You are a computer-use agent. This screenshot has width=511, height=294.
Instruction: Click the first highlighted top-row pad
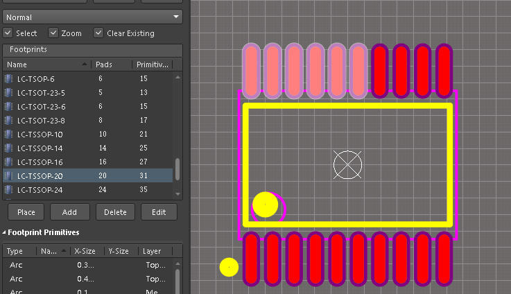(x=251, y=71)
